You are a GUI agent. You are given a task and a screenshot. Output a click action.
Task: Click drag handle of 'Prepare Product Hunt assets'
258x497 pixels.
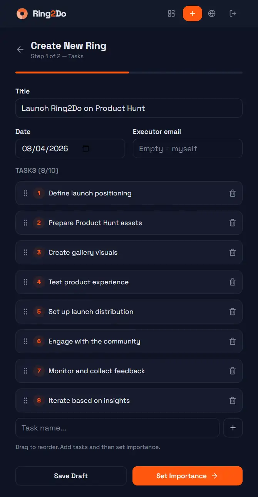click(x=25, y=223)
